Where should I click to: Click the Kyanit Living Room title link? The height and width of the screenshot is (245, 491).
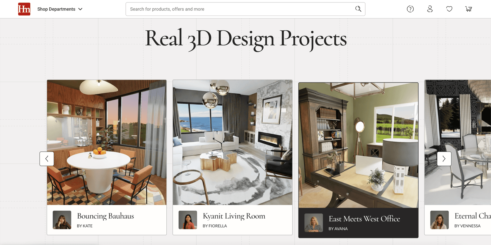coord(234,216)
